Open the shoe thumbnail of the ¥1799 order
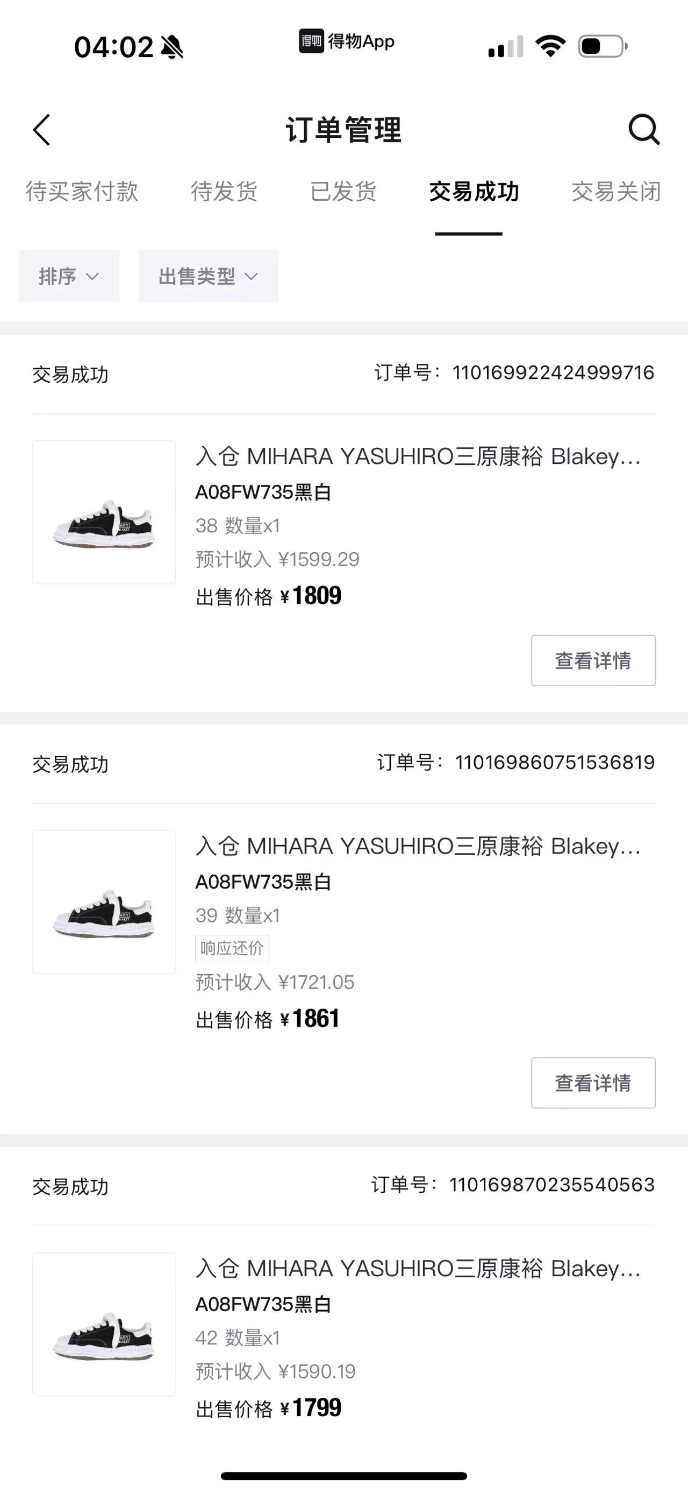Image resolution: width=688 pixels, height=1493 pixels. 104,1324
